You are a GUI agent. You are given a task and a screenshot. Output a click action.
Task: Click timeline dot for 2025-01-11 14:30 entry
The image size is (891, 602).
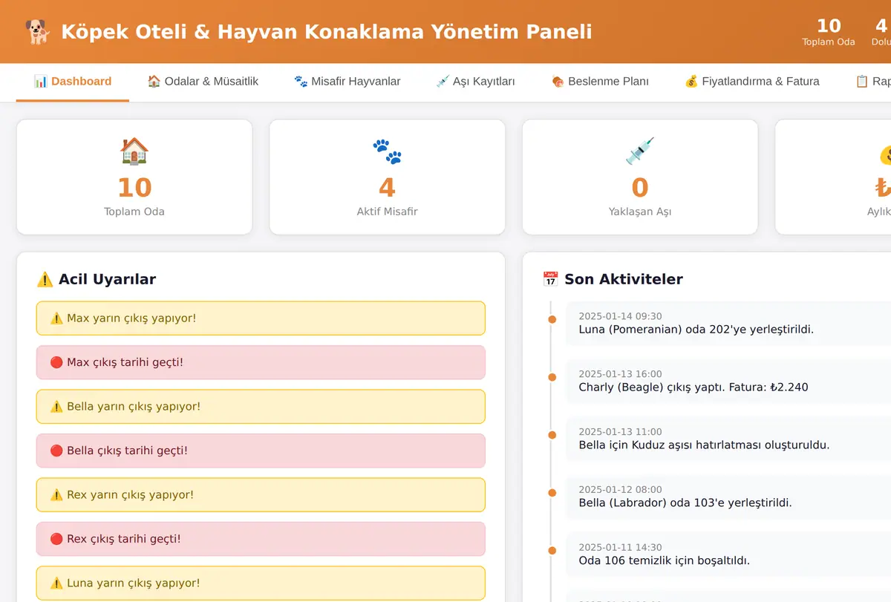pyautogui.click(x=552, y=551)
